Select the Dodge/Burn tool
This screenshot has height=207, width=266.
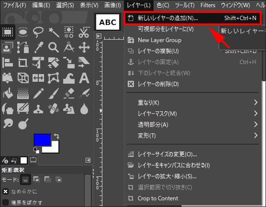23,124
